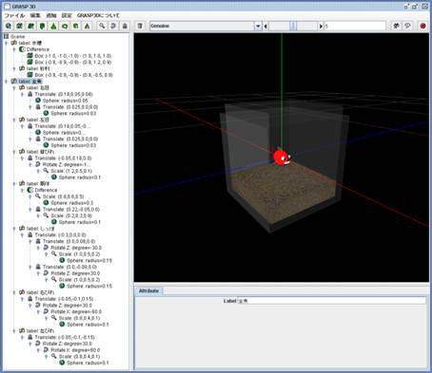
Task: Collapse the Scene root tree node
Action: (x=6, y=36)
